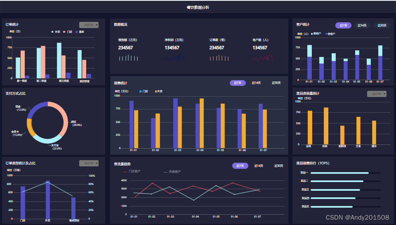Screen dimensions: 396x225
Task: Open the 2021年 dropdown in 订单类型统计及占比 panel
Action: tap(89, 163)
